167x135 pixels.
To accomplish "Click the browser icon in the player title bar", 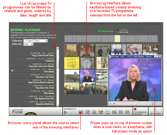I will coord(109,57).
